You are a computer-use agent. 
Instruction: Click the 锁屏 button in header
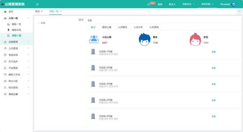(160, 5)
